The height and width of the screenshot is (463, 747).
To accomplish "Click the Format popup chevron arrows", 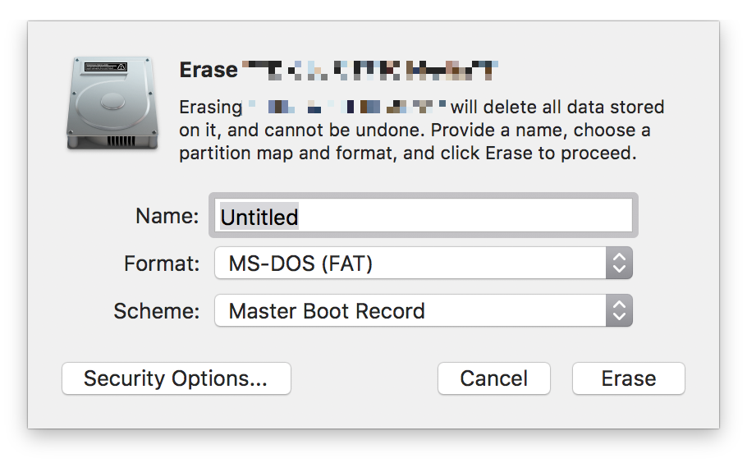I will click(x=619, y=264).
